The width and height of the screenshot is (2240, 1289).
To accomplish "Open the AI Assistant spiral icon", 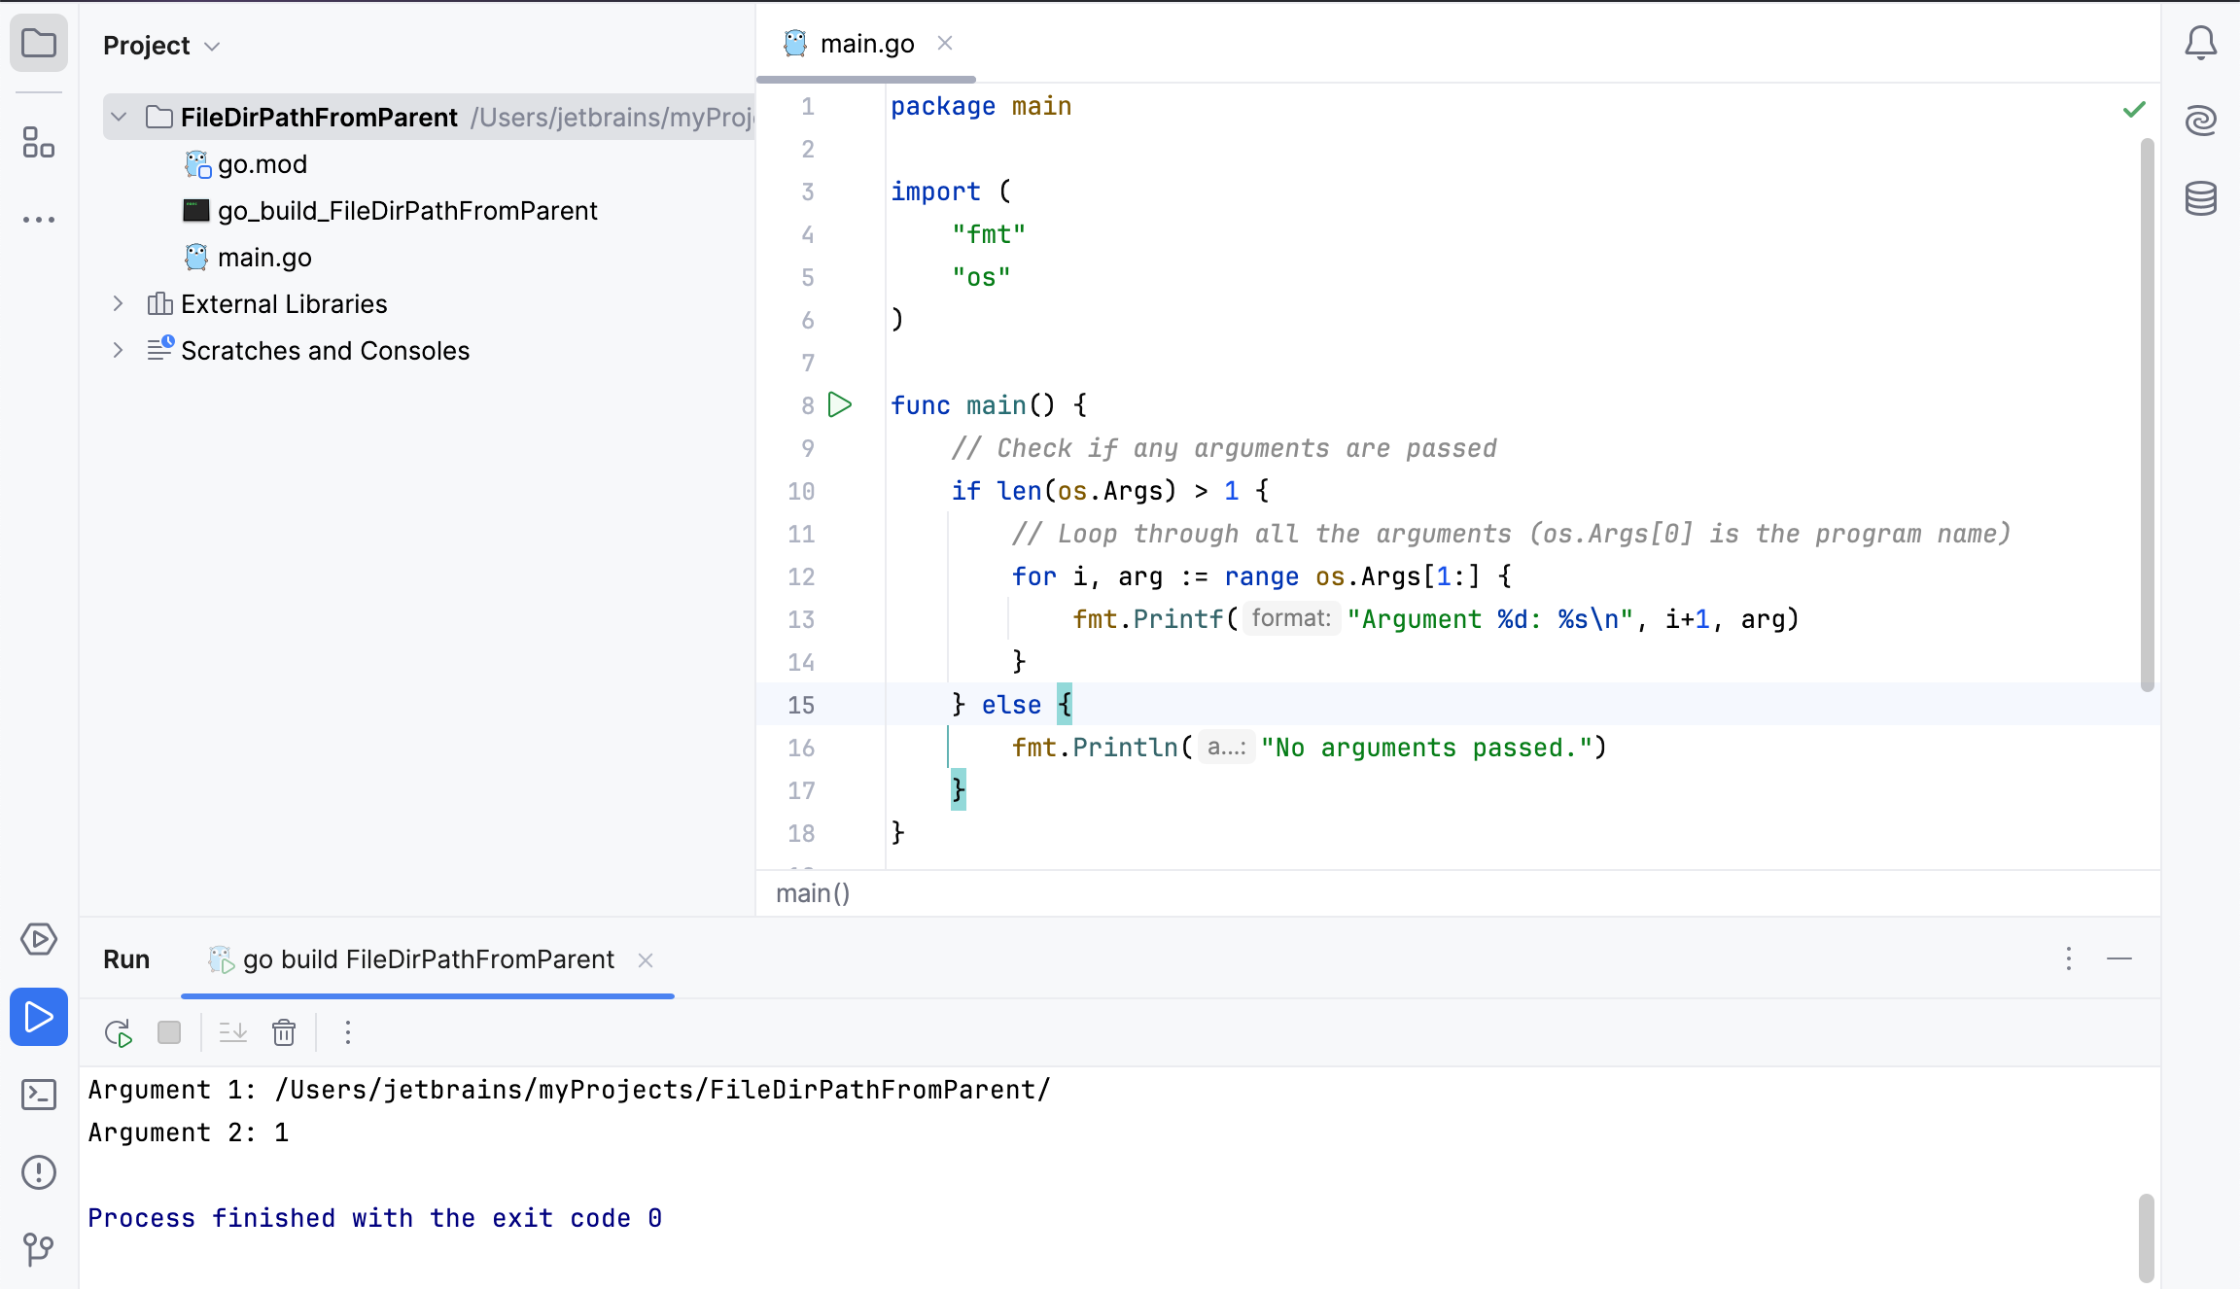I will click(x=2200, y=121).
